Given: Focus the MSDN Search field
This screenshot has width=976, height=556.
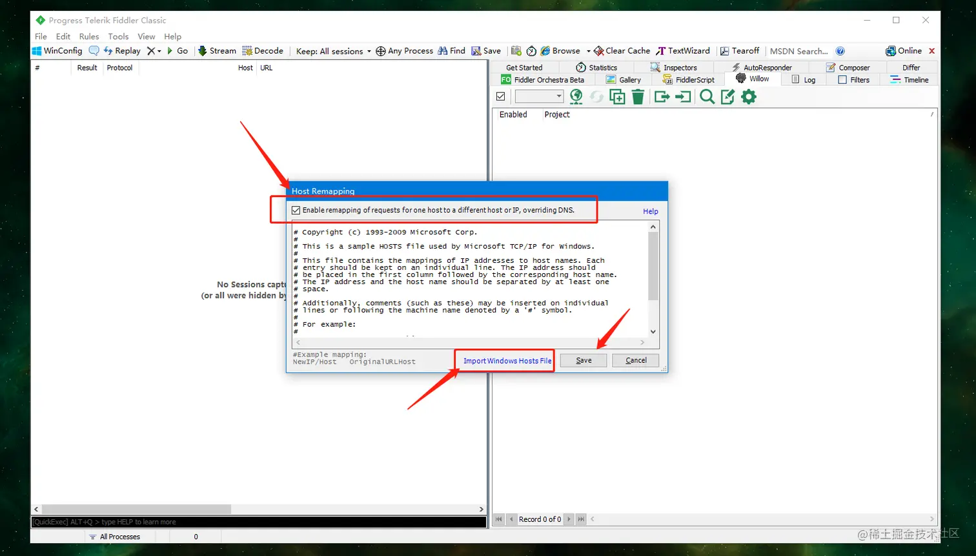Looking at the screenshot, I should [x=798, y=51].
